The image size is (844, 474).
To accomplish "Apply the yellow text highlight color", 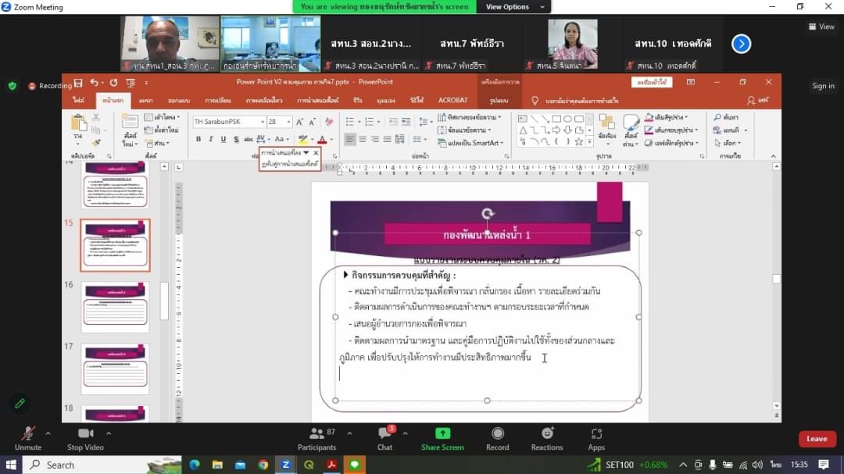I will tap(303, 139).
